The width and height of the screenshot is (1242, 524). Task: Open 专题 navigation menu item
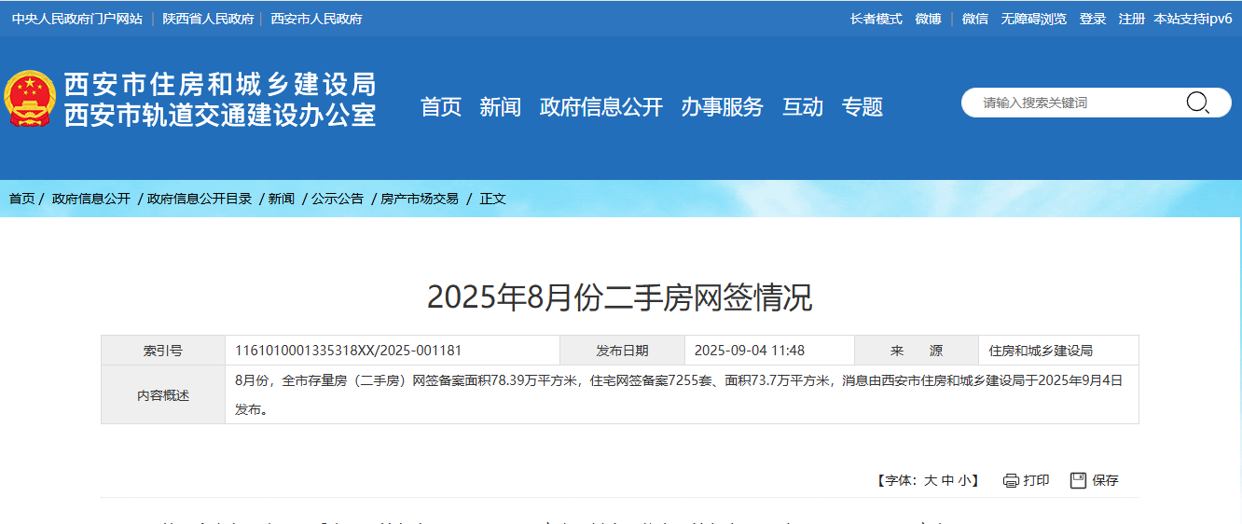[x=862, y=107]
